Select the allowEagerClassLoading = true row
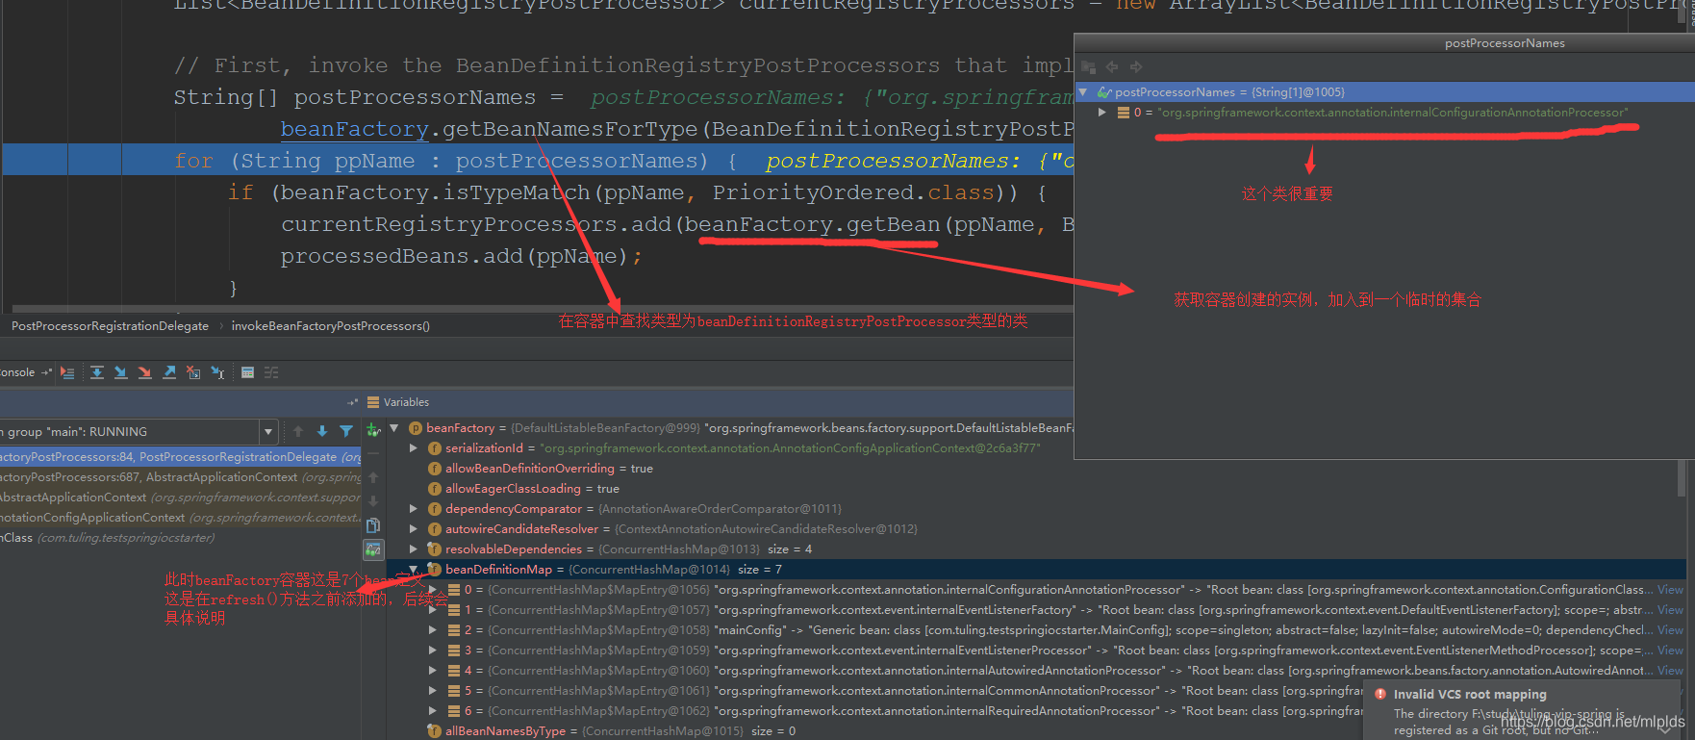Image resolution: width=1695 pixels, height=740 pixels. click(x=523, y=489)
